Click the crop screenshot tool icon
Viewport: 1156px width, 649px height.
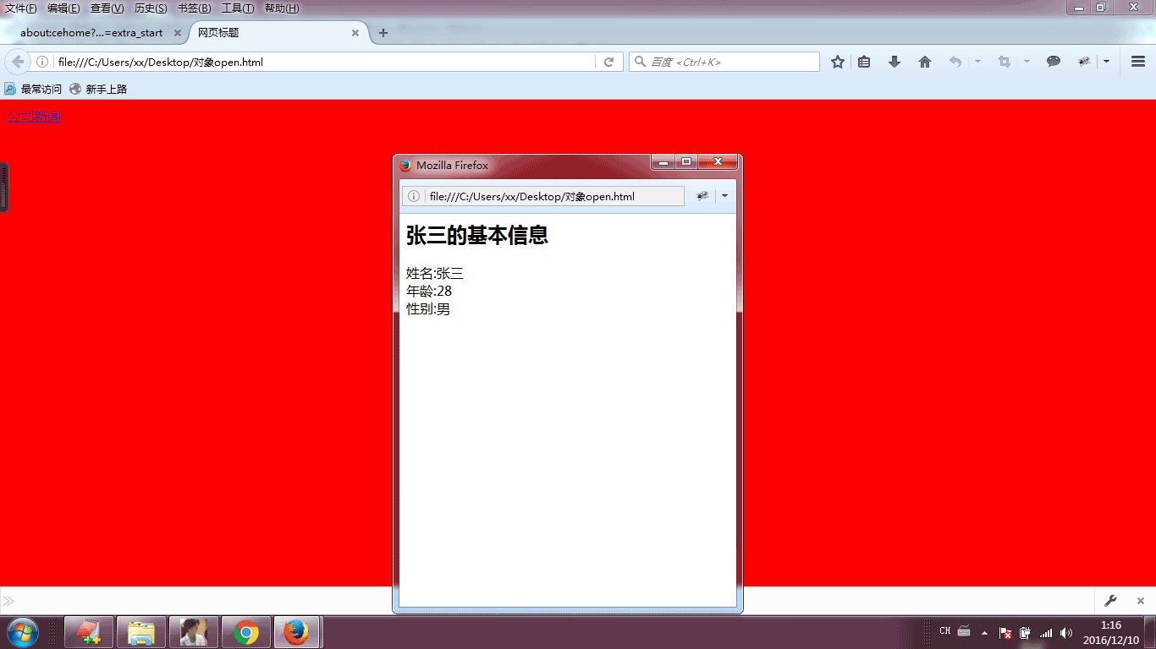point(1005,62)
